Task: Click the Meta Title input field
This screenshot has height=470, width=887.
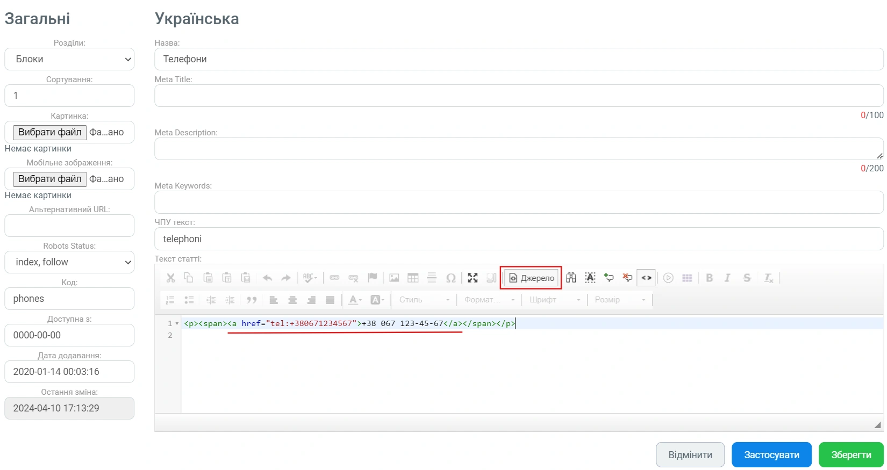Action: (518, 96)
